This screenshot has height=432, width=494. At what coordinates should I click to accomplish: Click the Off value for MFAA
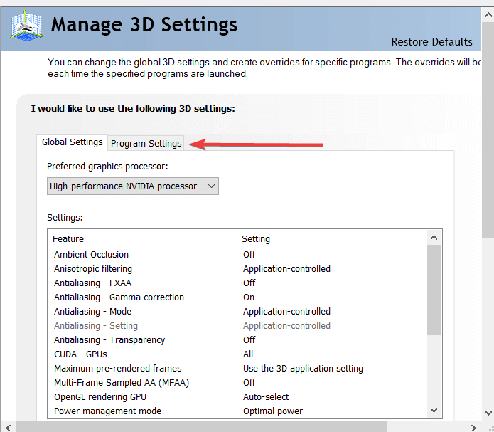[x=249, y=382]
